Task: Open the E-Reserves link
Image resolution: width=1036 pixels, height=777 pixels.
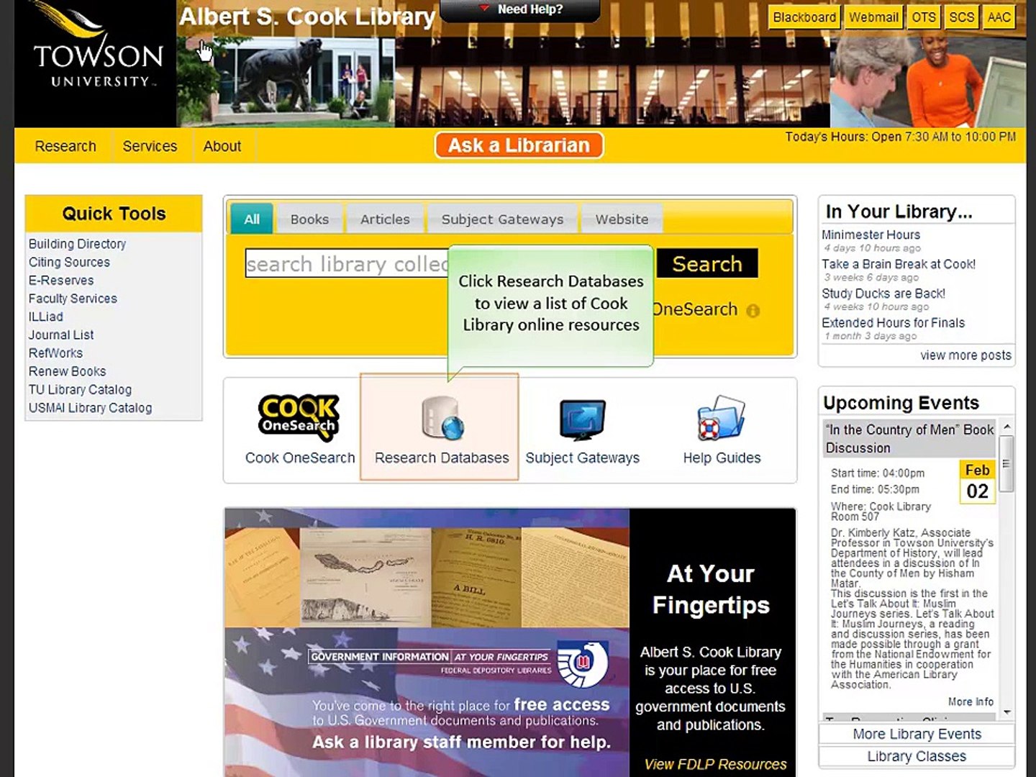Action: coord(61,281)
